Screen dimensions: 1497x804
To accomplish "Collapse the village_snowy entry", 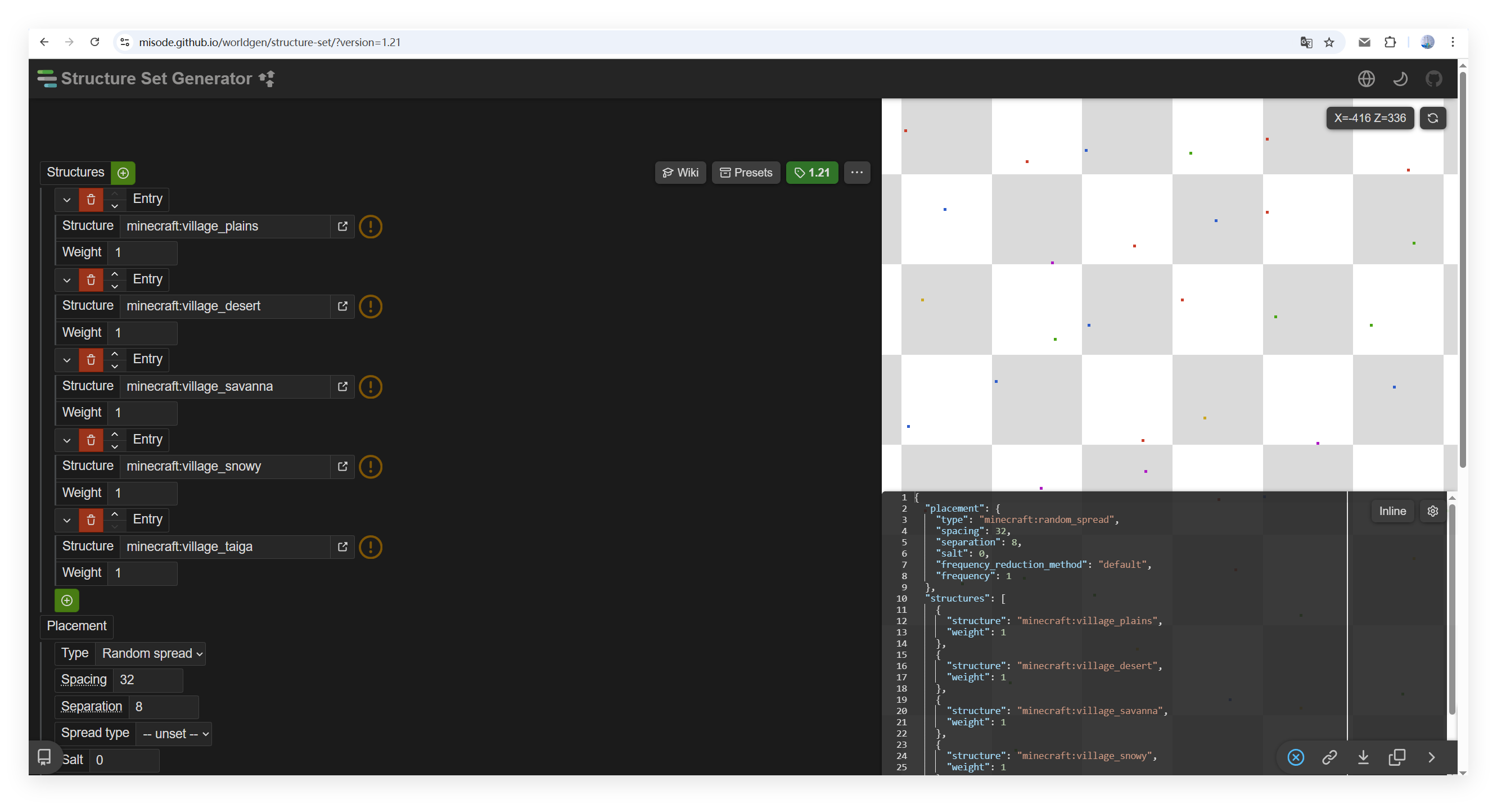I will pyautogui.click(x=67, y=440).
